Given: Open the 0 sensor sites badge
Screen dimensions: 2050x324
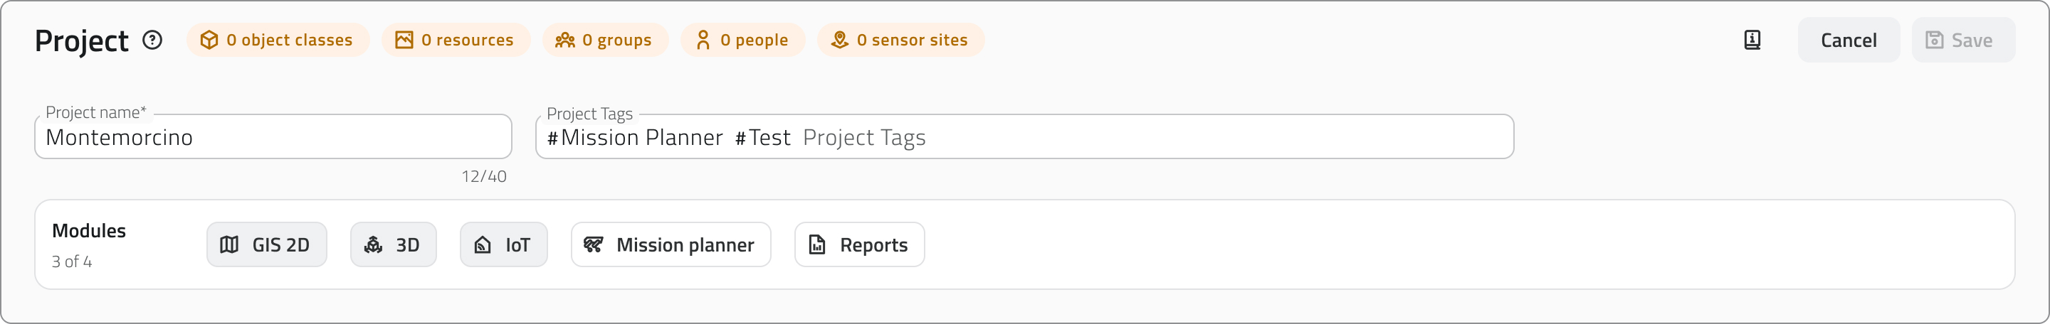Looking at the screenshot, I should point(901,40).
